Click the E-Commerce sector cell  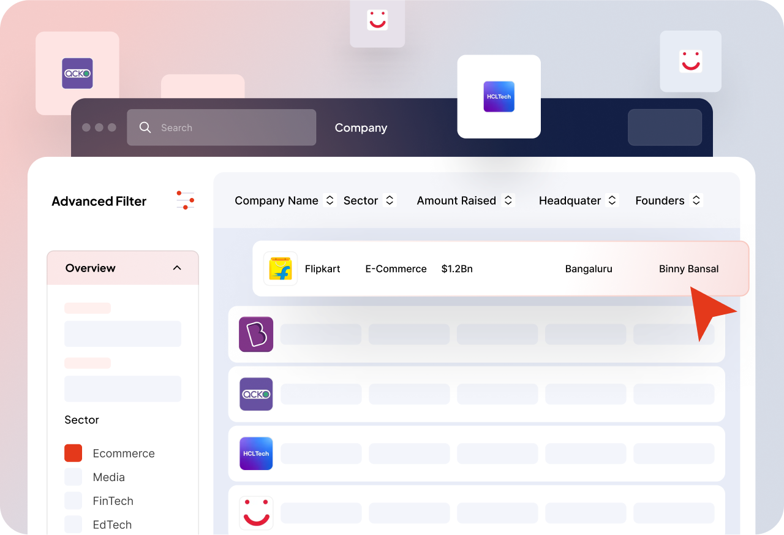click(396, 268)
